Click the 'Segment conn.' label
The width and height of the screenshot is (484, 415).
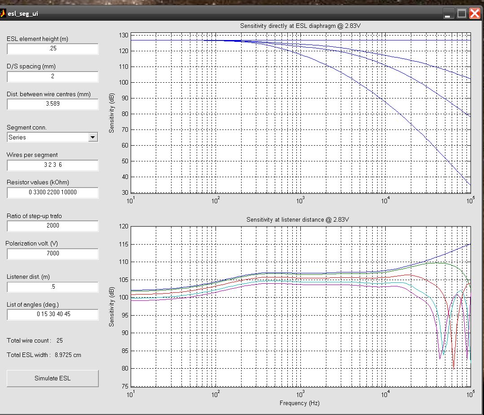(x=26, y=128)
